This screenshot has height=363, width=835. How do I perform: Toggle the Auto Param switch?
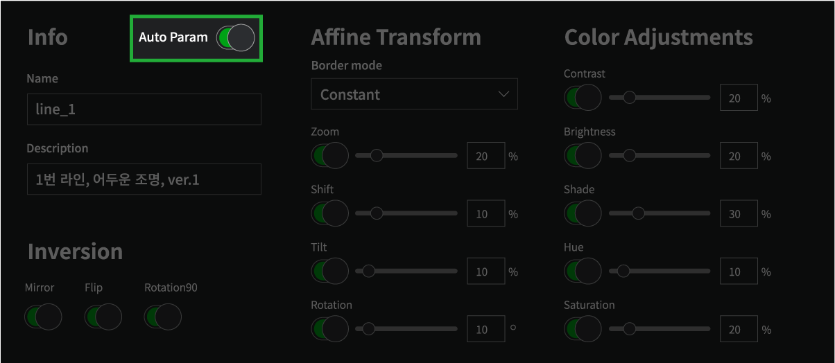click(x=236, y=37)
